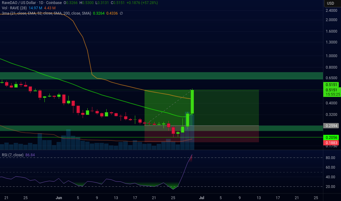Click the RSI value 86.84
Screen dimensions: 341x201
[x=30, y=155]
